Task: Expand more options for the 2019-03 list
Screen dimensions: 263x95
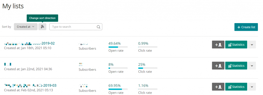Action: tap(252, 87)
